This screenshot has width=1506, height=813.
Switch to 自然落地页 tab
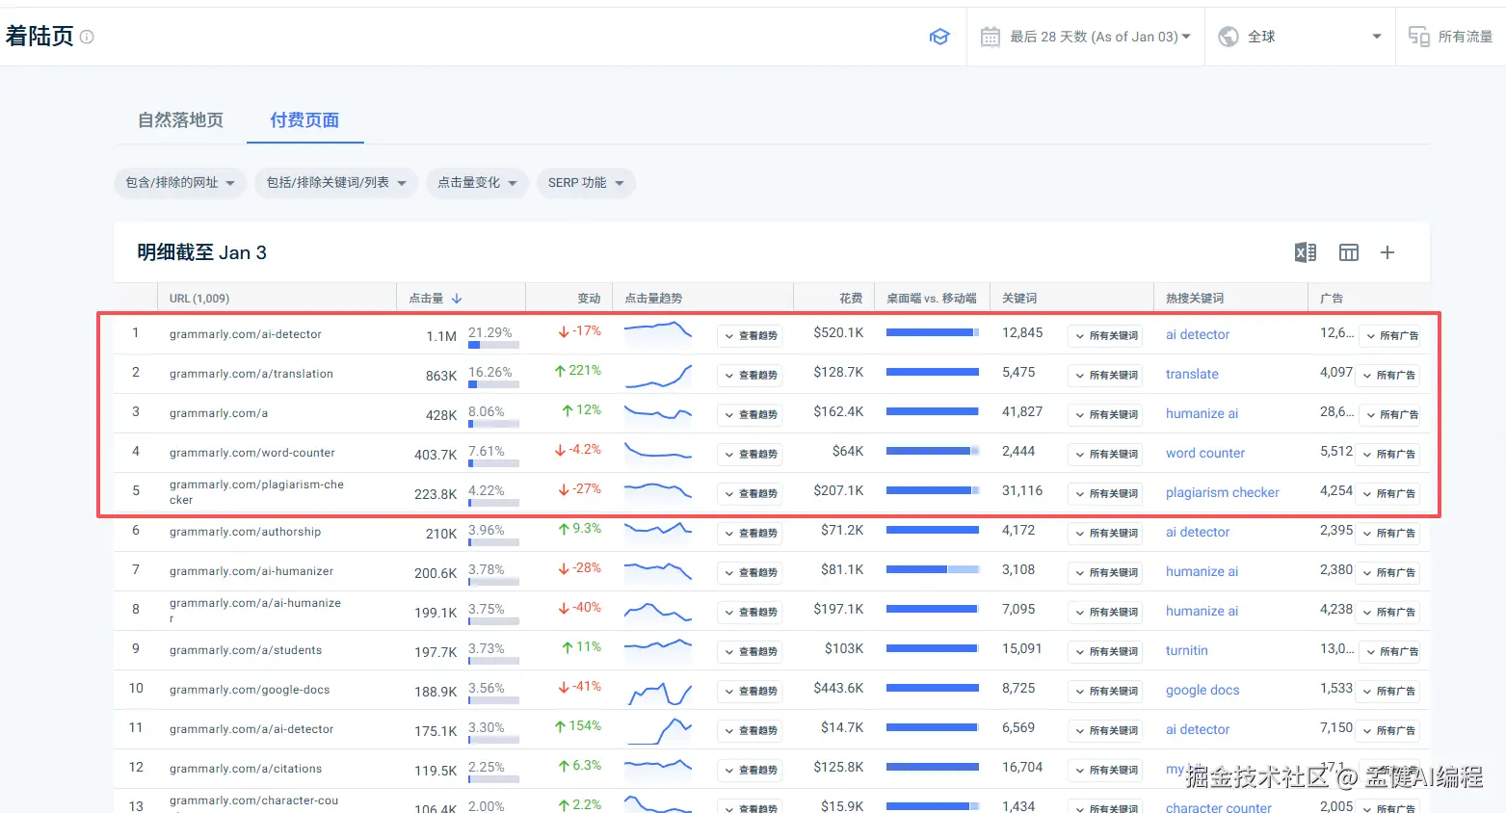pyautogui.click(x=180, y=120)
